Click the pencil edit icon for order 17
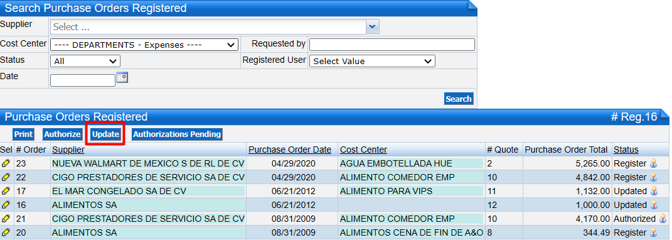 click(x=6, y=190)
